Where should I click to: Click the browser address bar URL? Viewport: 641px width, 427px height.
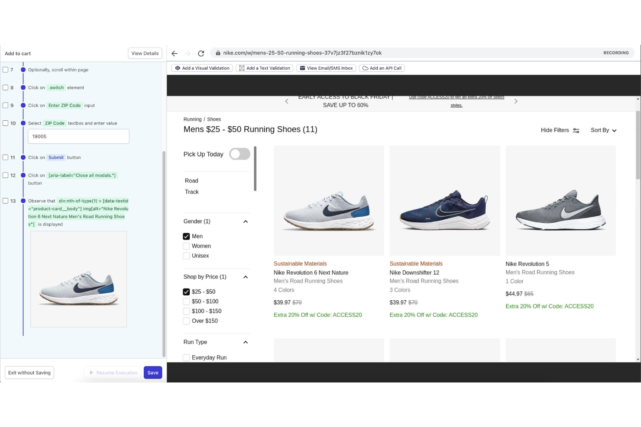(x=302, y=53)
